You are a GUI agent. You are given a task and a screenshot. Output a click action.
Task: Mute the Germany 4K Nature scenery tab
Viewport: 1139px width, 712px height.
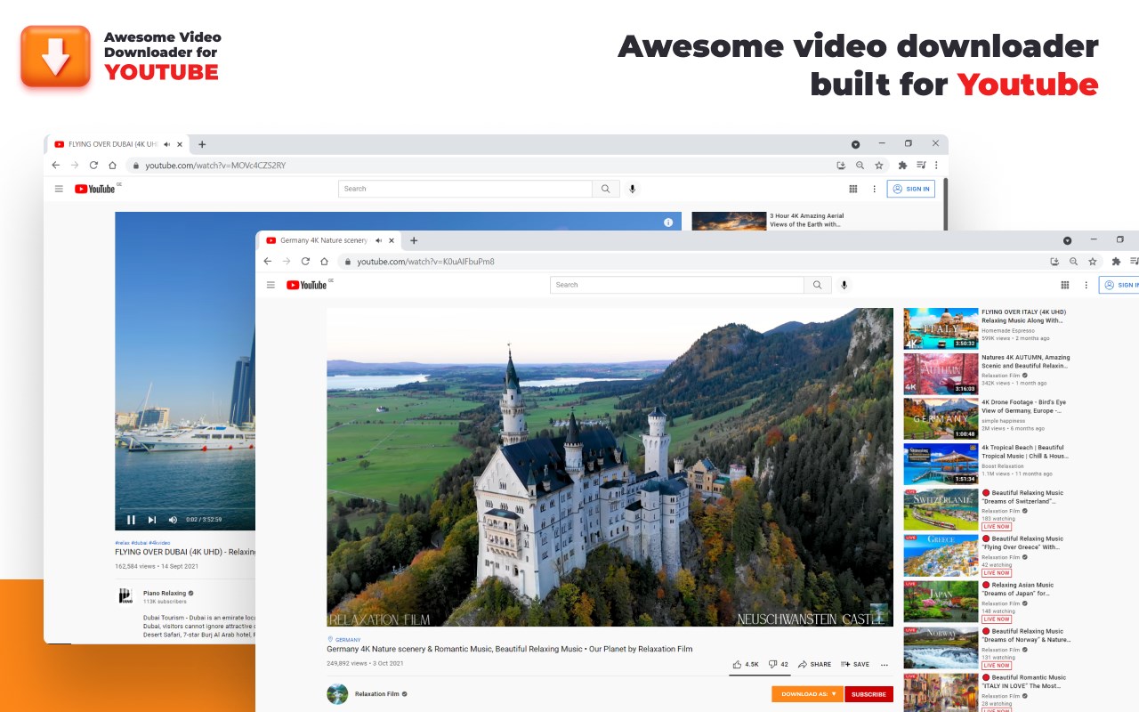pyautogui.click(x=379, y=240)
